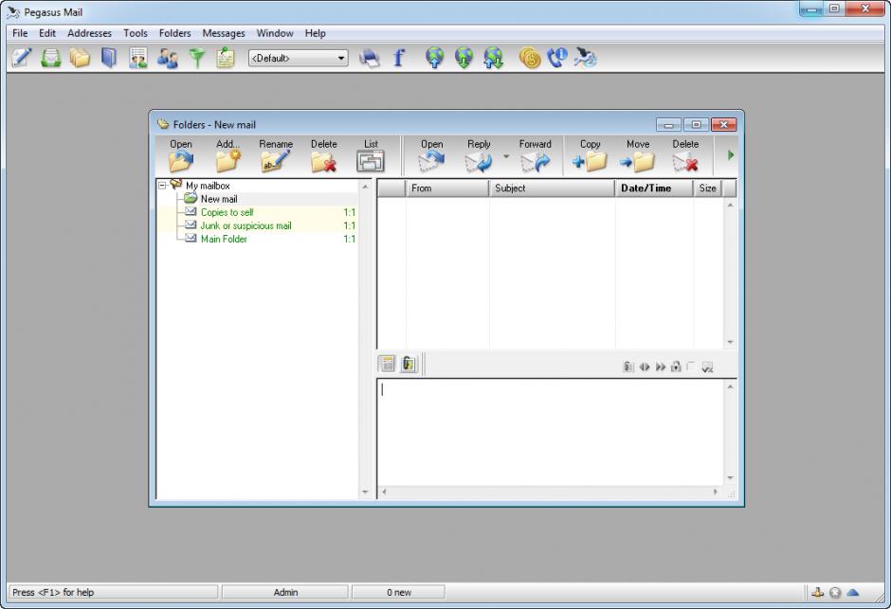Show more toolbar buttons via green arrow

pyautogui.click(x=731, y=155)
